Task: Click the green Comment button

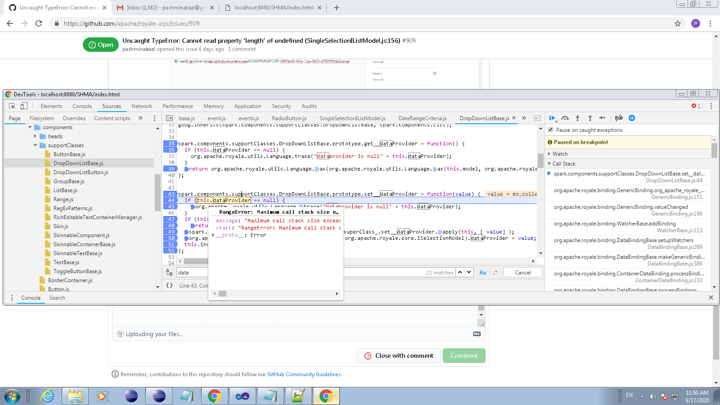Action: (x=464, y=355)
